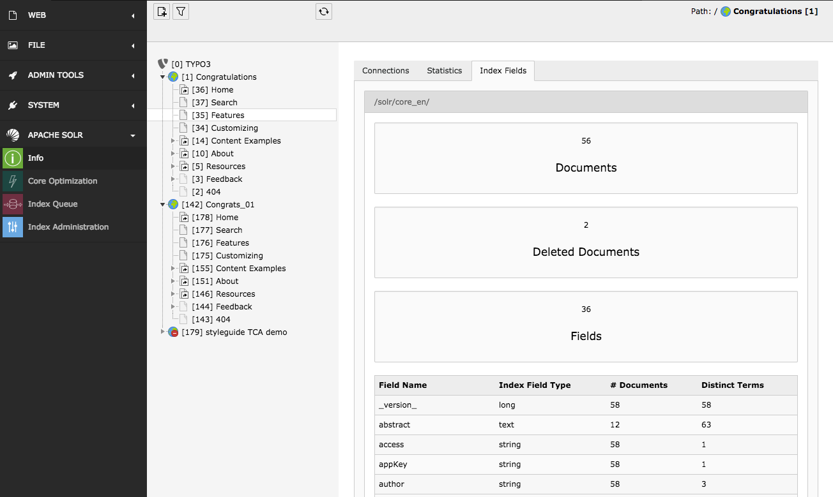Expand the Content Examples [14] node
Image resolution: width=833 pixels, height=497 pixels.
coord(173,141)
